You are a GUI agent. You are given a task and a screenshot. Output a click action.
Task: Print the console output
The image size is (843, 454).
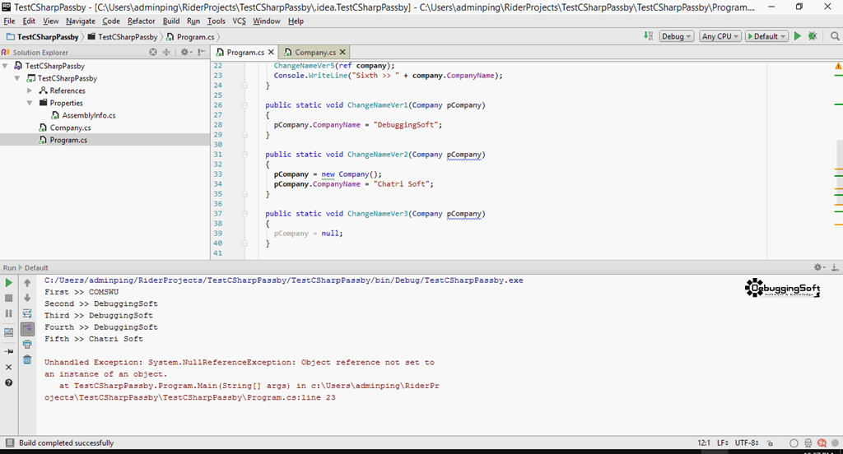click(27, 344)
